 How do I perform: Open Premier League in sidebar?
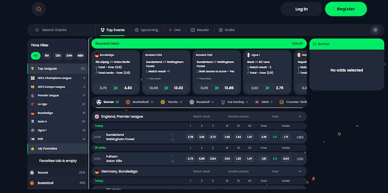point(57,96)
